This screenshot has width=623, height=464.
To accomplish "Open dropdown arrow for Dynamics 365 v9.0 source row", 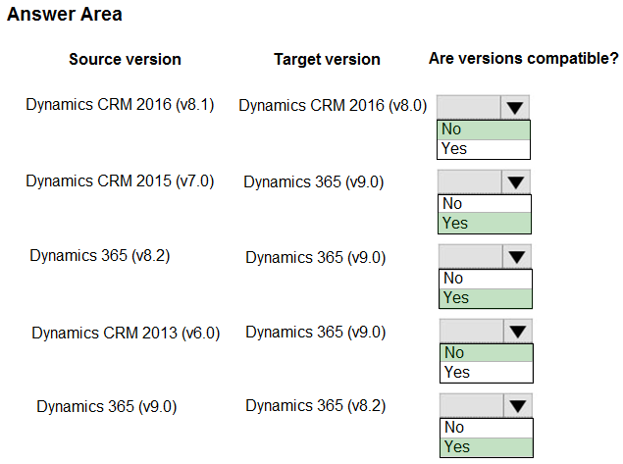I will pos(518,405).
